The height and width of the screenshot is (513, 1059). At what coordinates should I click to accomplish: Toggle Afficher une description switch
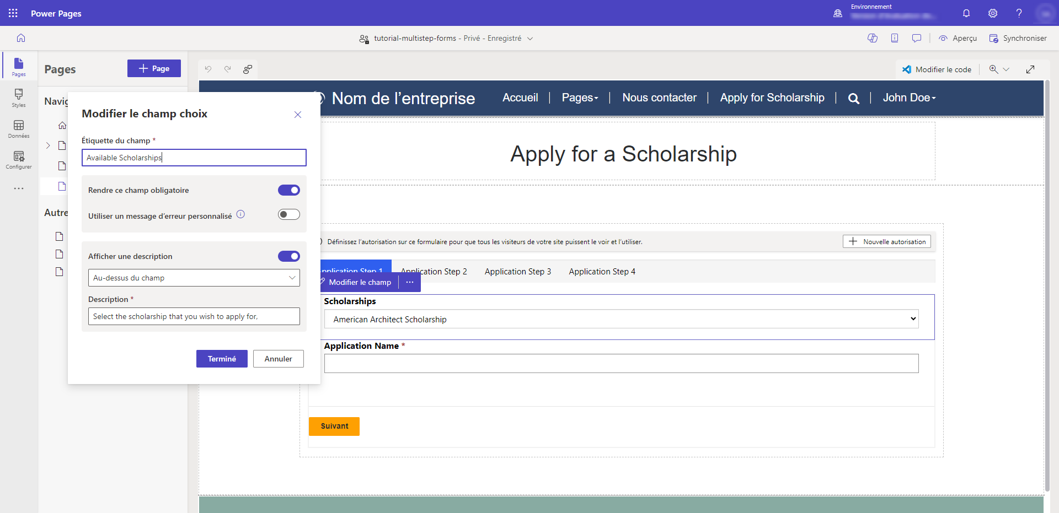[289, 256]
